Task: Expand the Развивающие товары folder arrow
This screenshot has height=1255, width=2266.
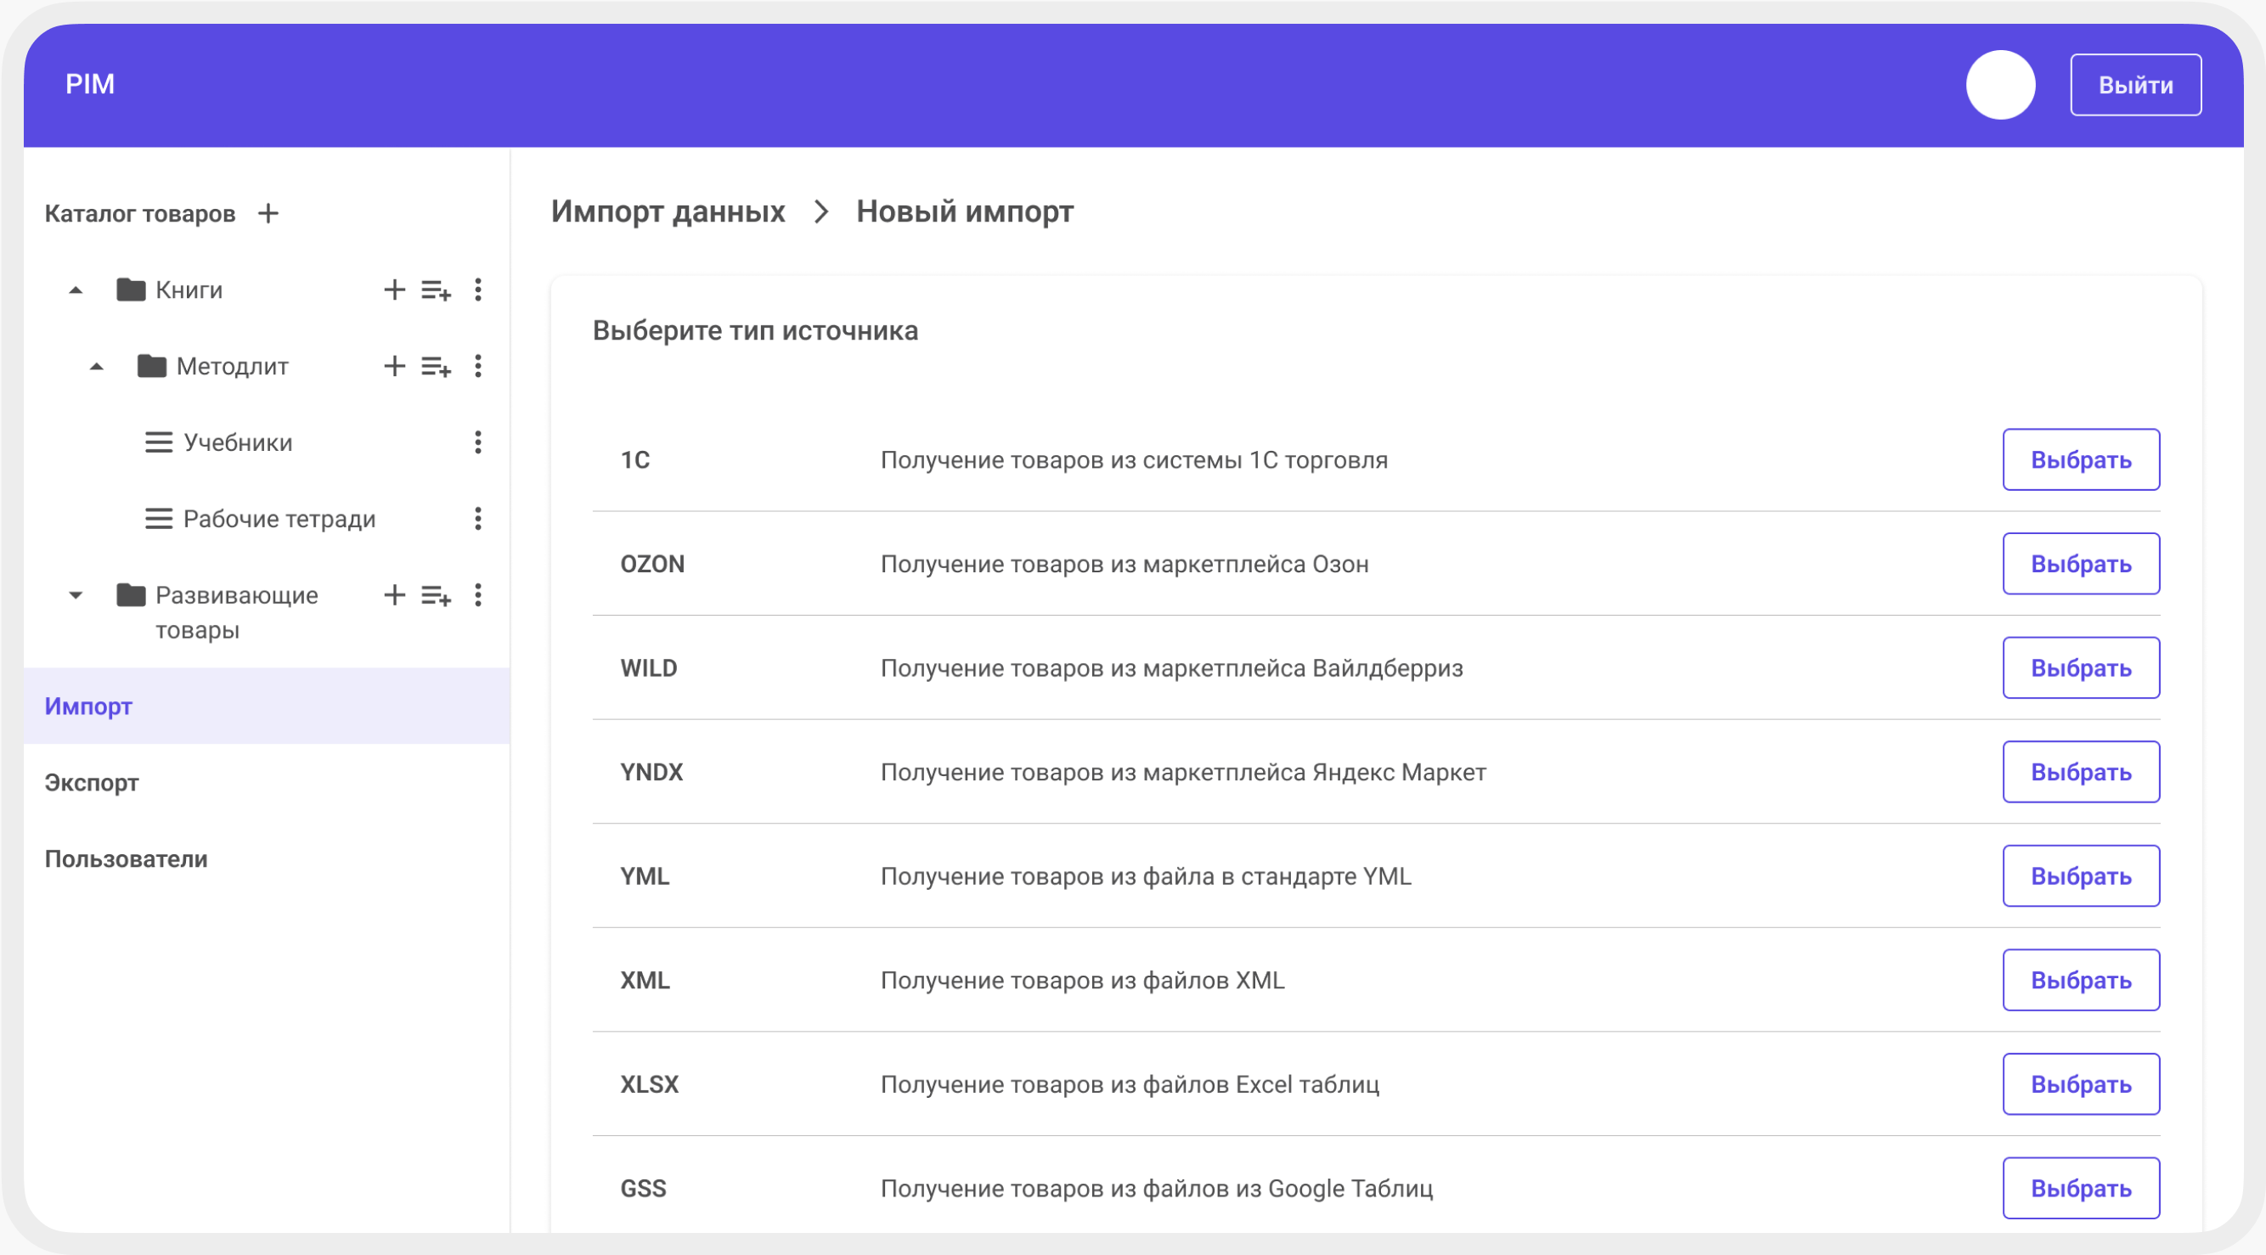Action: pyautogui.click(x=76, y=595)
